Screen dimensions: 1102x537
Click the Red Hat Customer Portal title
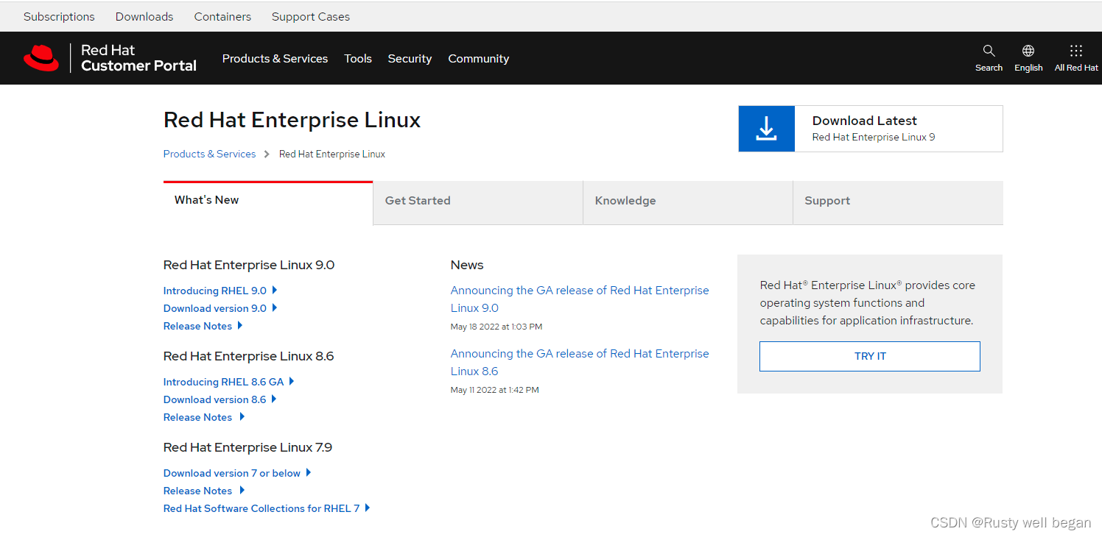[x=138, y=58]
